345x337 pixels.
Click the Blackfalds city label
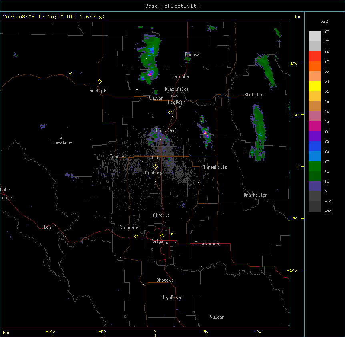177,89
